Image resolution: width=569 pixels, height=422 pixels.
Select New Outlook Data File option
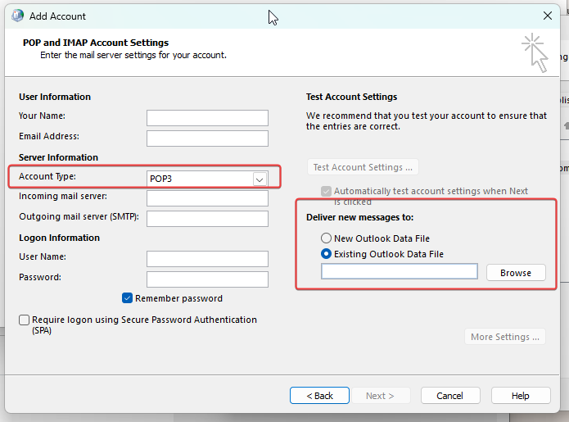(326, 238)
